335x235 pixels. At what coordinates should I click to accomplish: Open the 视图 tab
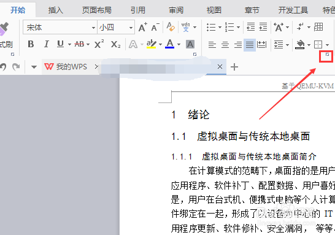point(214,10)
